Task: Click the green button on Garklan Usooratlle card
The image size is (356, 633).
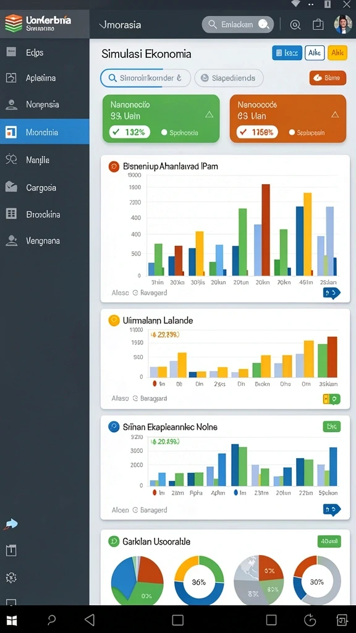Action: (x=329, y=541)
